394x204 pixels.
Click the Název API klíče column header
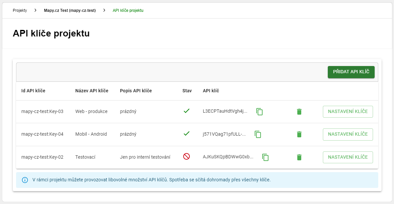coord(92,91)
